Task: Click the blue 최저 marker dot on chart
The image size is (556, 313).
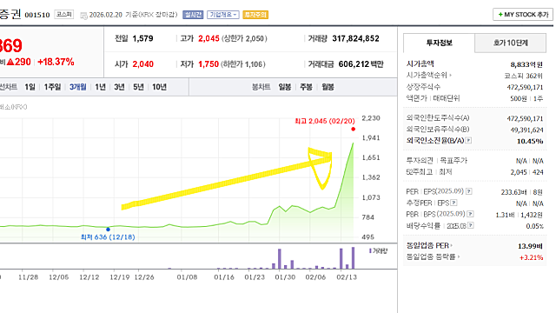Action: (108, 230)
